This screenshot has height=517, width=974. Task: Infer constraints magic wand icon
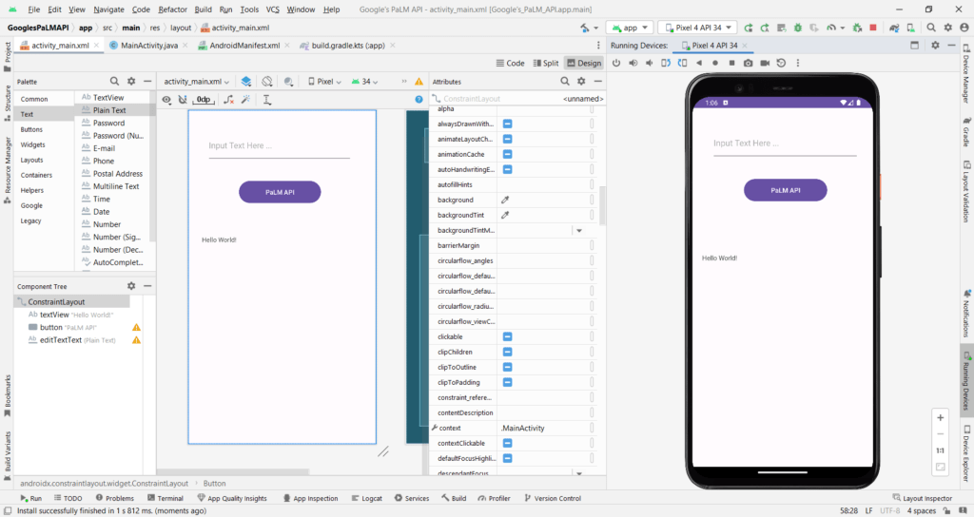[x=246, y=99]
